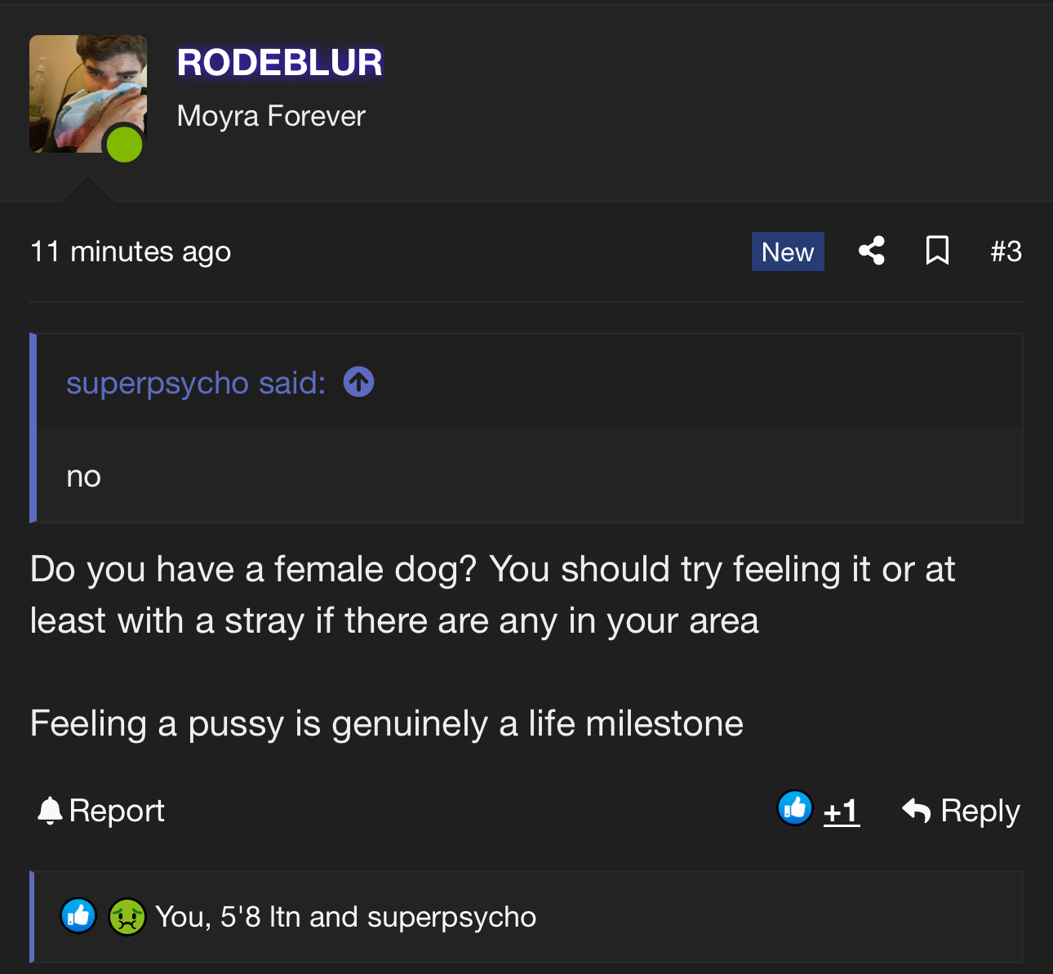The height and width of the screenshot is (974, 1053).
Task: Jump to superpsycho's original post via arrow
Action: pos(359,381)
